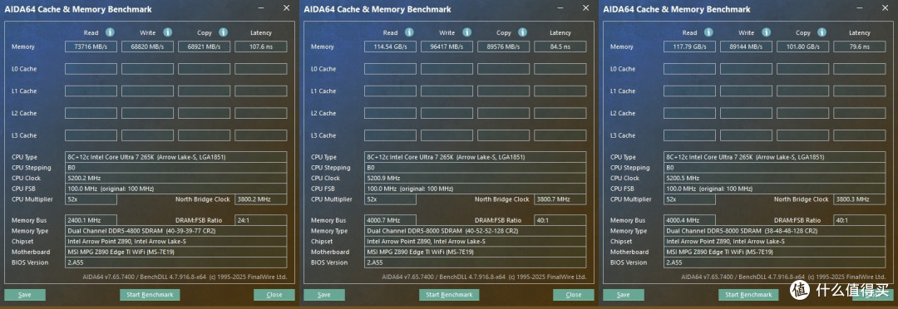The width and height of the screenshot is (898, 309).
Task: Select the 117.79 GB/s memory read value
Action: (x=689, y=47)
